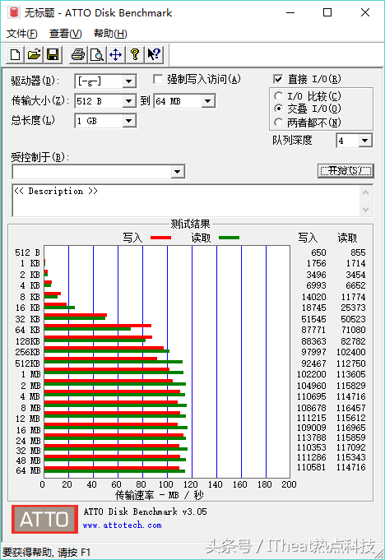
Task: Click the description scrollbar down arrow
Action: [366, 210]
